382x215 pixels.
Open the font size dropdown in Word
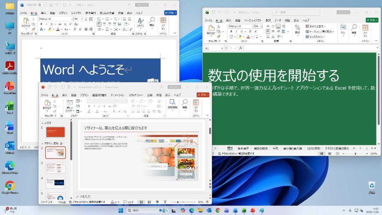click(x=82, y=18)
